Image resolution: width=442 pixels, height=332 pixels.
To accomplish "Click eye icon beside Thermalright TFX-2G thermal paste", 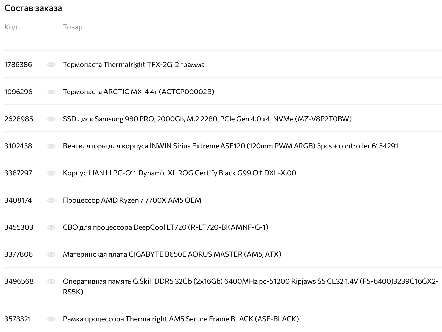I will tap(51, 65).
